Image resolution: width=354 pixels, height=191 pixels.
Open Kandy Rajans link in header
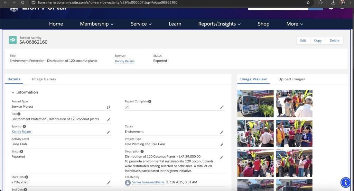[124, 61]
